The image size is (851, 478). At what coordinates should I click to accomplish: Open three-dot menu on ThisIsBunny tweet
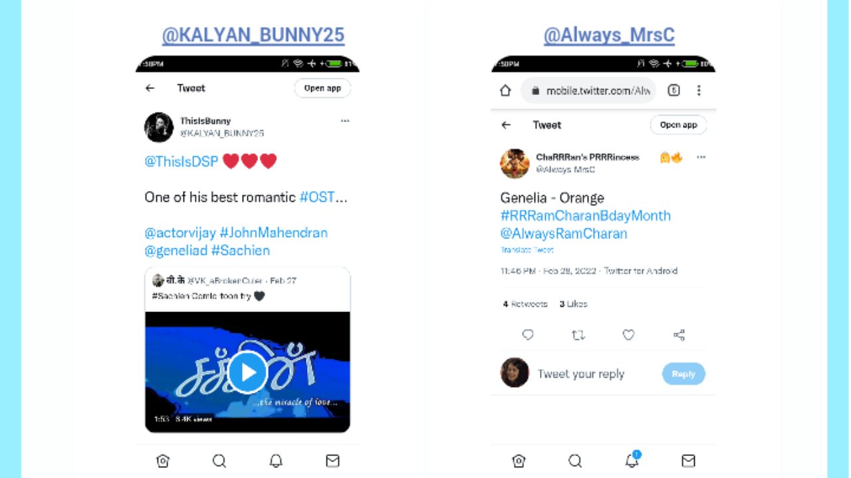(x=345, y=121)
